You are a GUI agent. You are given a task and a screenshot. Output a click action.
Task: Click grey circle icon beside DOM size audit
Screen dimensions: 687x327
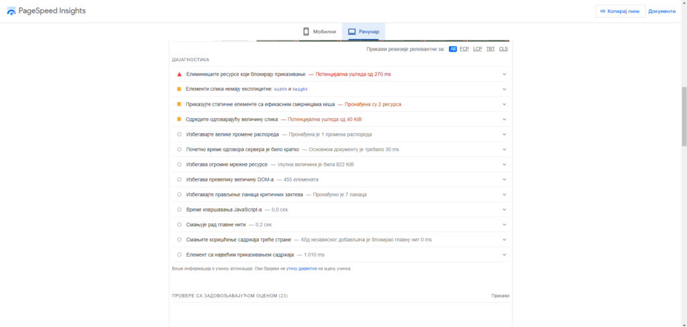179,179
